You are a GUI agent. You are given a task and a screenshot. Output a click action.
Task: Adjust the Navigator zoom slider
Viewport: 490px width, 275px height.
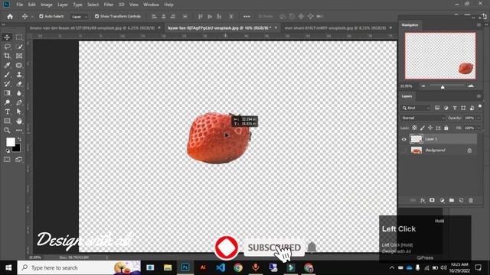click(443, 87)
